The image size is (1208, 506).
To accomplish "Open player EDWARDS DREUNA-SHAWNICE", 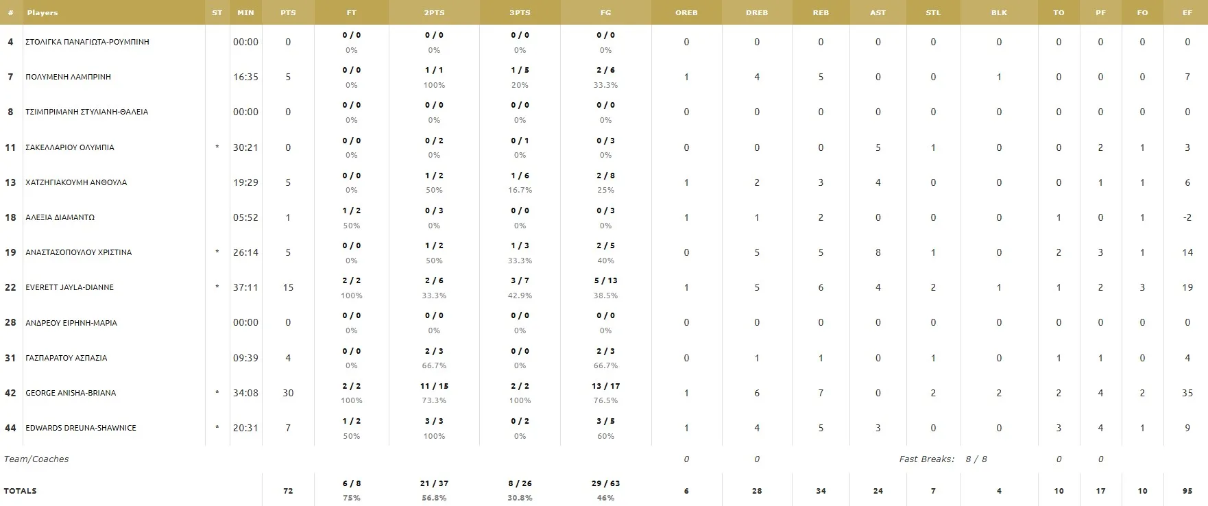I will (81, 428).
